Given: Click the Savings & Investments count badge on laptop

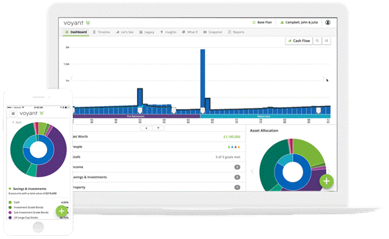Looking at the screenshot, I should [237, 177].
